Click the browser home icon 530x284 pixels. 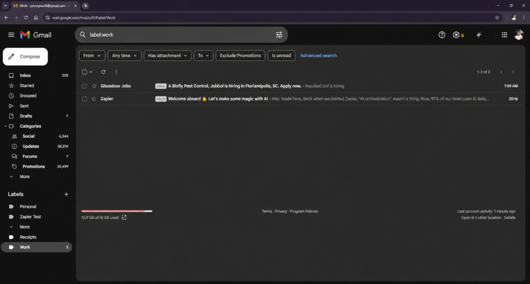36,18
